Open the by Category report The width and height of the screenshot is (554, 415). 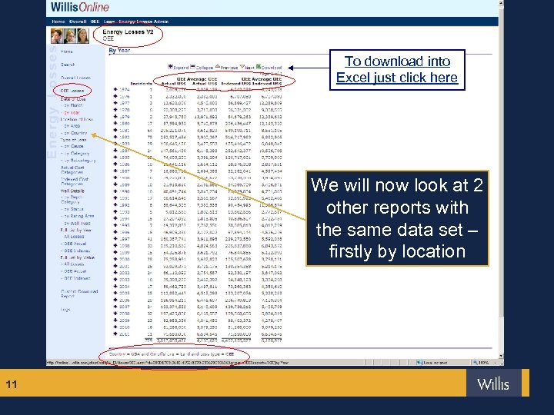click(x=77, y=154)
